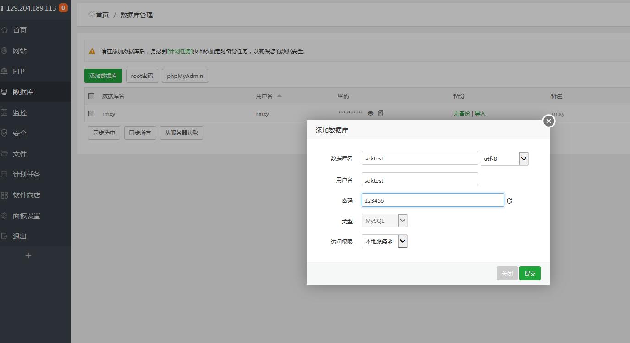Click the random password refresh icon

coord(509,201)
